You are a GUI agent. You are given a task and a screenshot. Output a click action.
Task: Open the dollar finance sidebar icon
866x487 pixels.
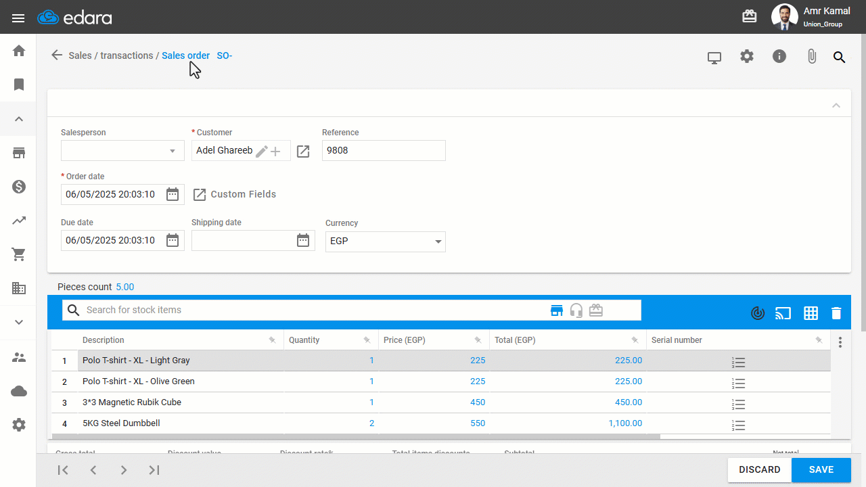[19, 187]
